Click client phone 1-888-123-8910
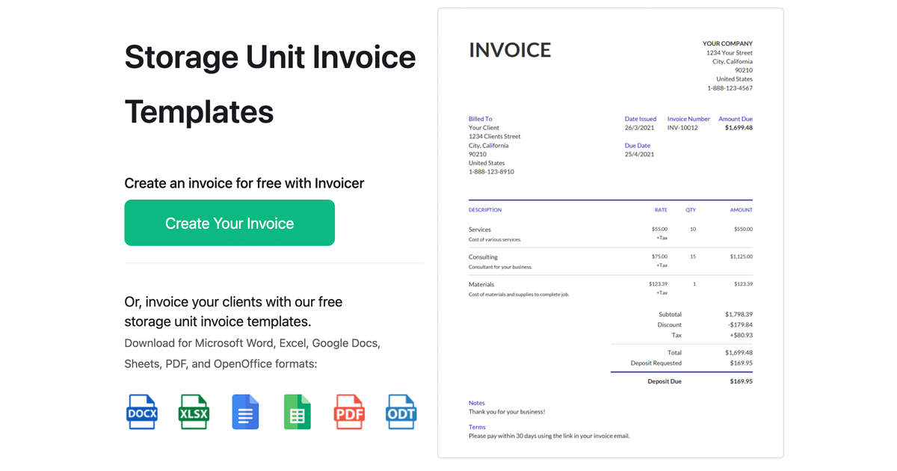This screenshot has height=471, width=897. click(x=491, y=172)
